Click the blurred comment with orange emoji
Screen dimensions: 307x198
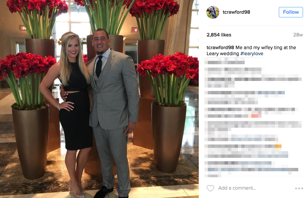[x=246, y=151]
